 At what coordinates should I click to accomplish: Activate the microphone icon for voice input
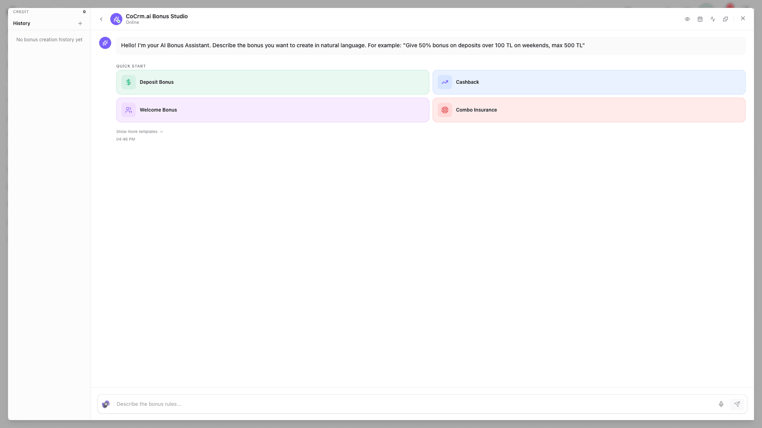tap(721, 404)
